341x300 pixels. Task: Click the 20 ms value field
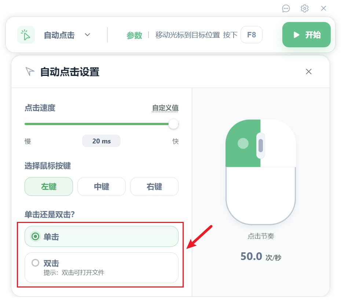(101, 141)
